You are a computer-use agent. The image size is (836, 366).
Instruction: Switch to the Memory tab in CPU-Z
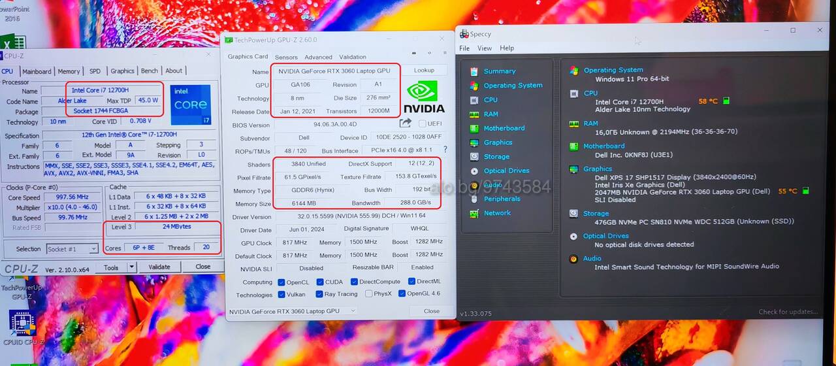pos(69,71)
